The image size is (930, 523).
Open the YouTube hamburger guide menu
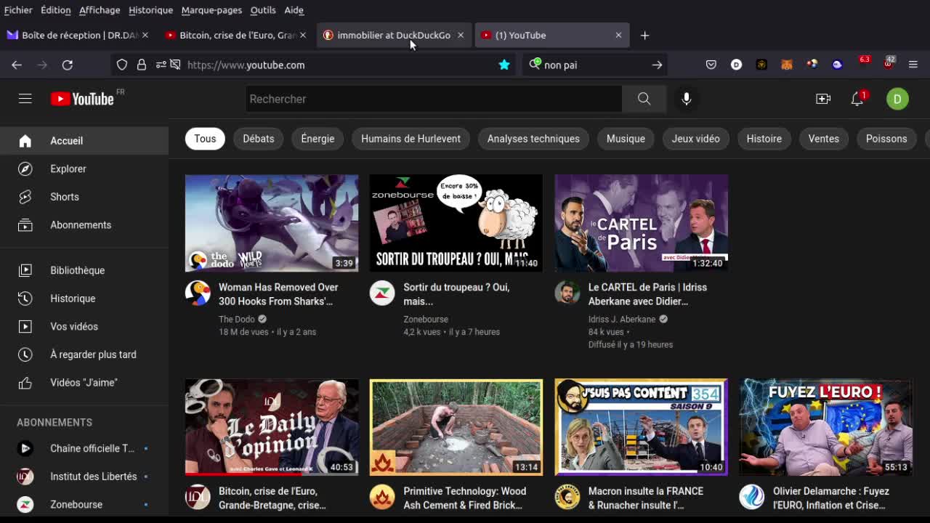tap(25, 99)
